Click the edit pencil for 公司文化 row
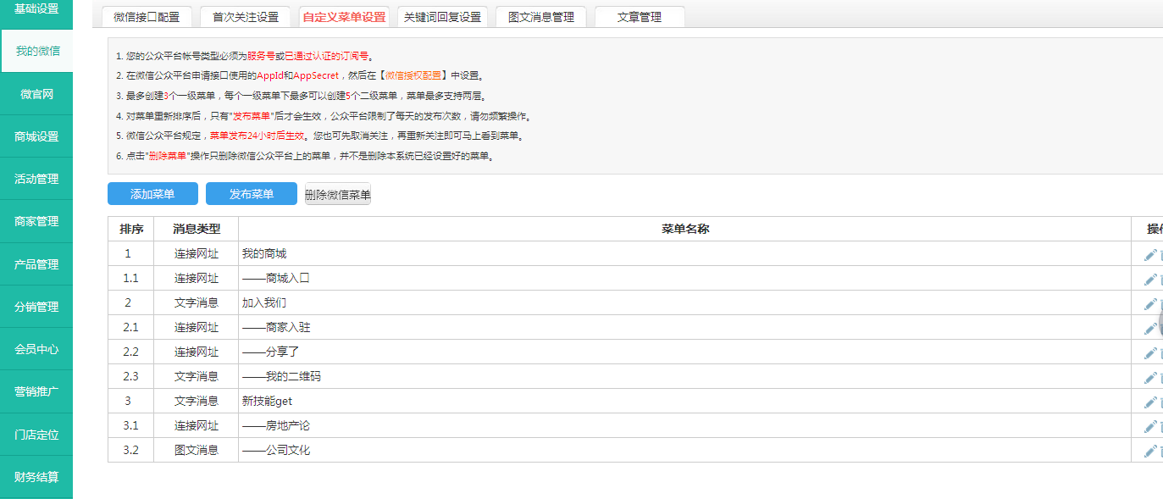The image size is (1163, 499). point(1149,452)
